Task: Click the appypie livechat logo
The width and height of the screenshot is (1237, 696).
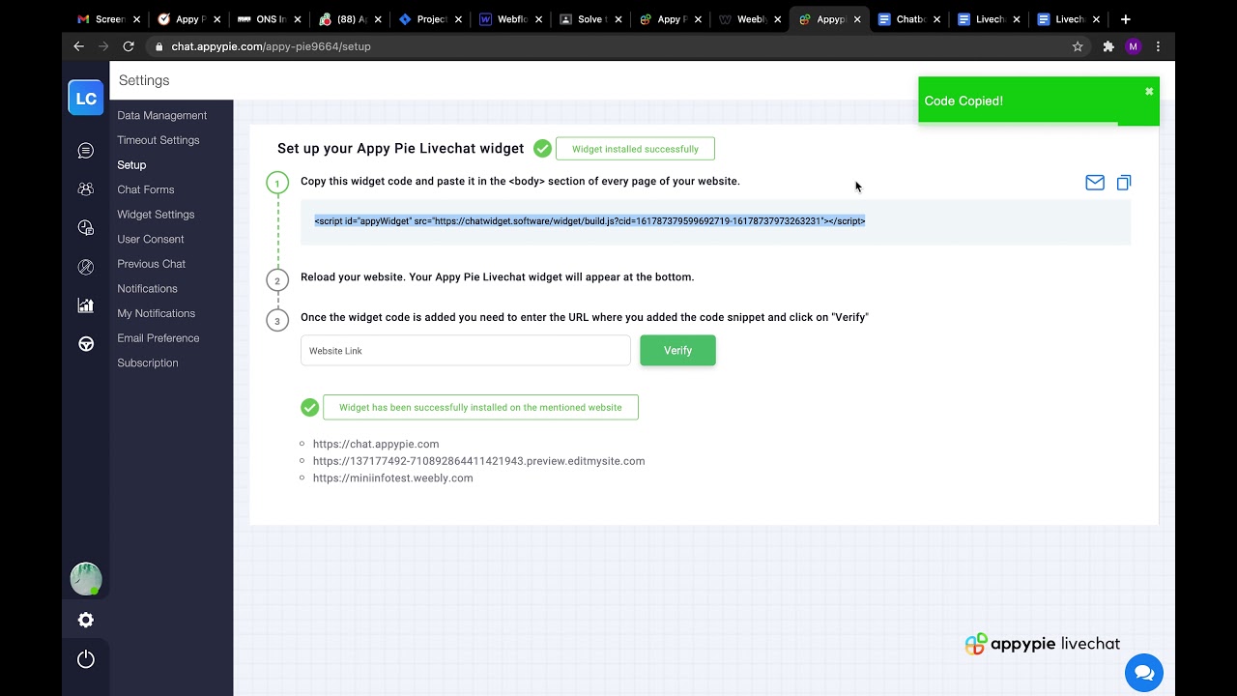Action: pos(1043,644)
